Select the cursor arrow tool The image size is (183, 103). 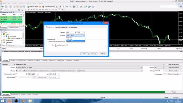point(2,10)
